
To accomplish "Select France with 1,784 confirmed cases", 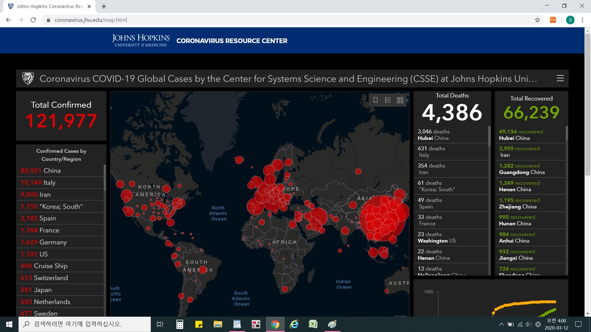I will [60, 230].
